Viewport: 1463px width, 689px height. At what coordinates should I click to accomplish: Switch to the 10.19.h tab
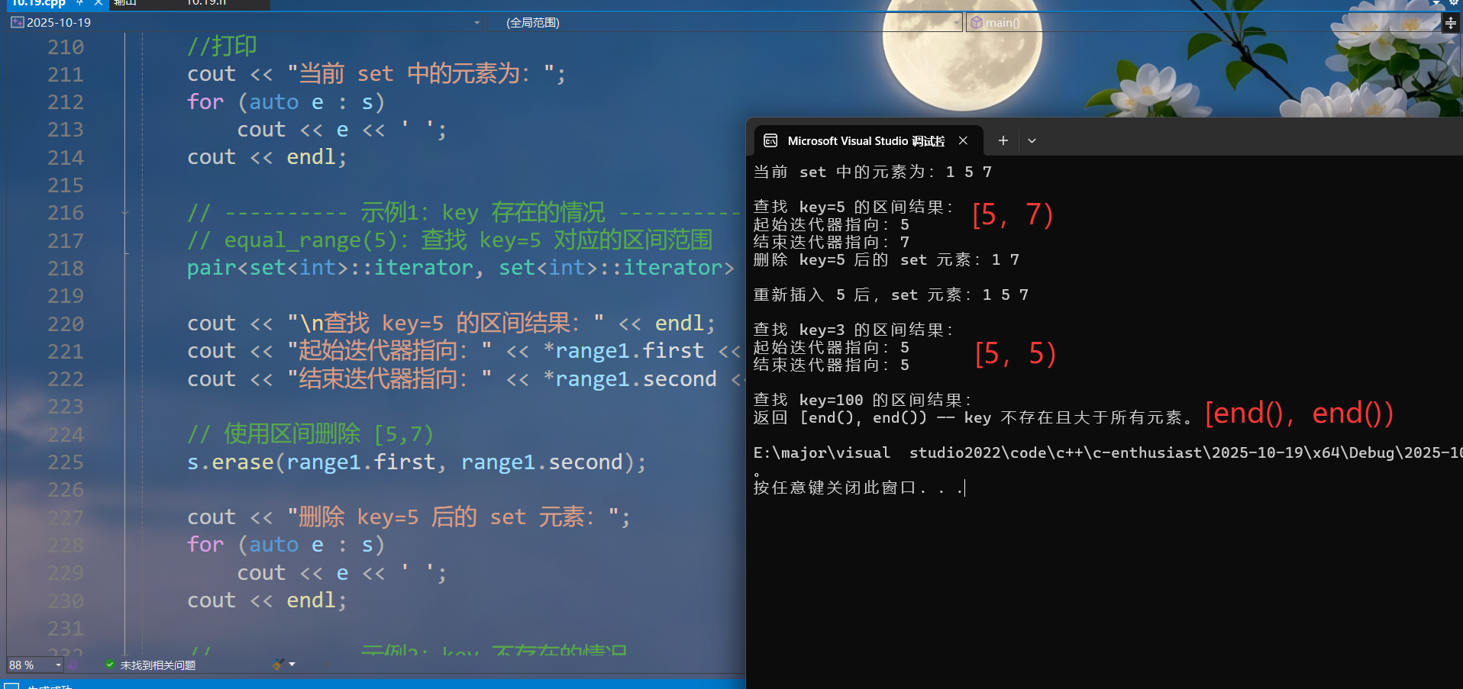[206, 4]
